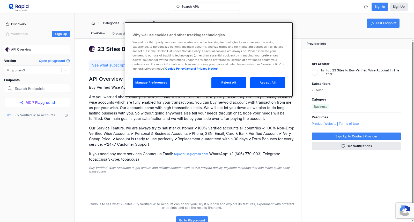Click the Sign Up button next to Workspace
414x222 pixels.
pos(61,34)
